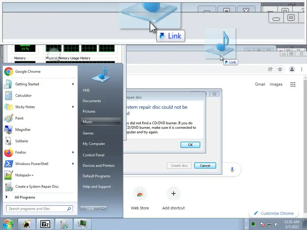
Task: Open Chrome three-dot menu
Action: click(x=302, y=69)
